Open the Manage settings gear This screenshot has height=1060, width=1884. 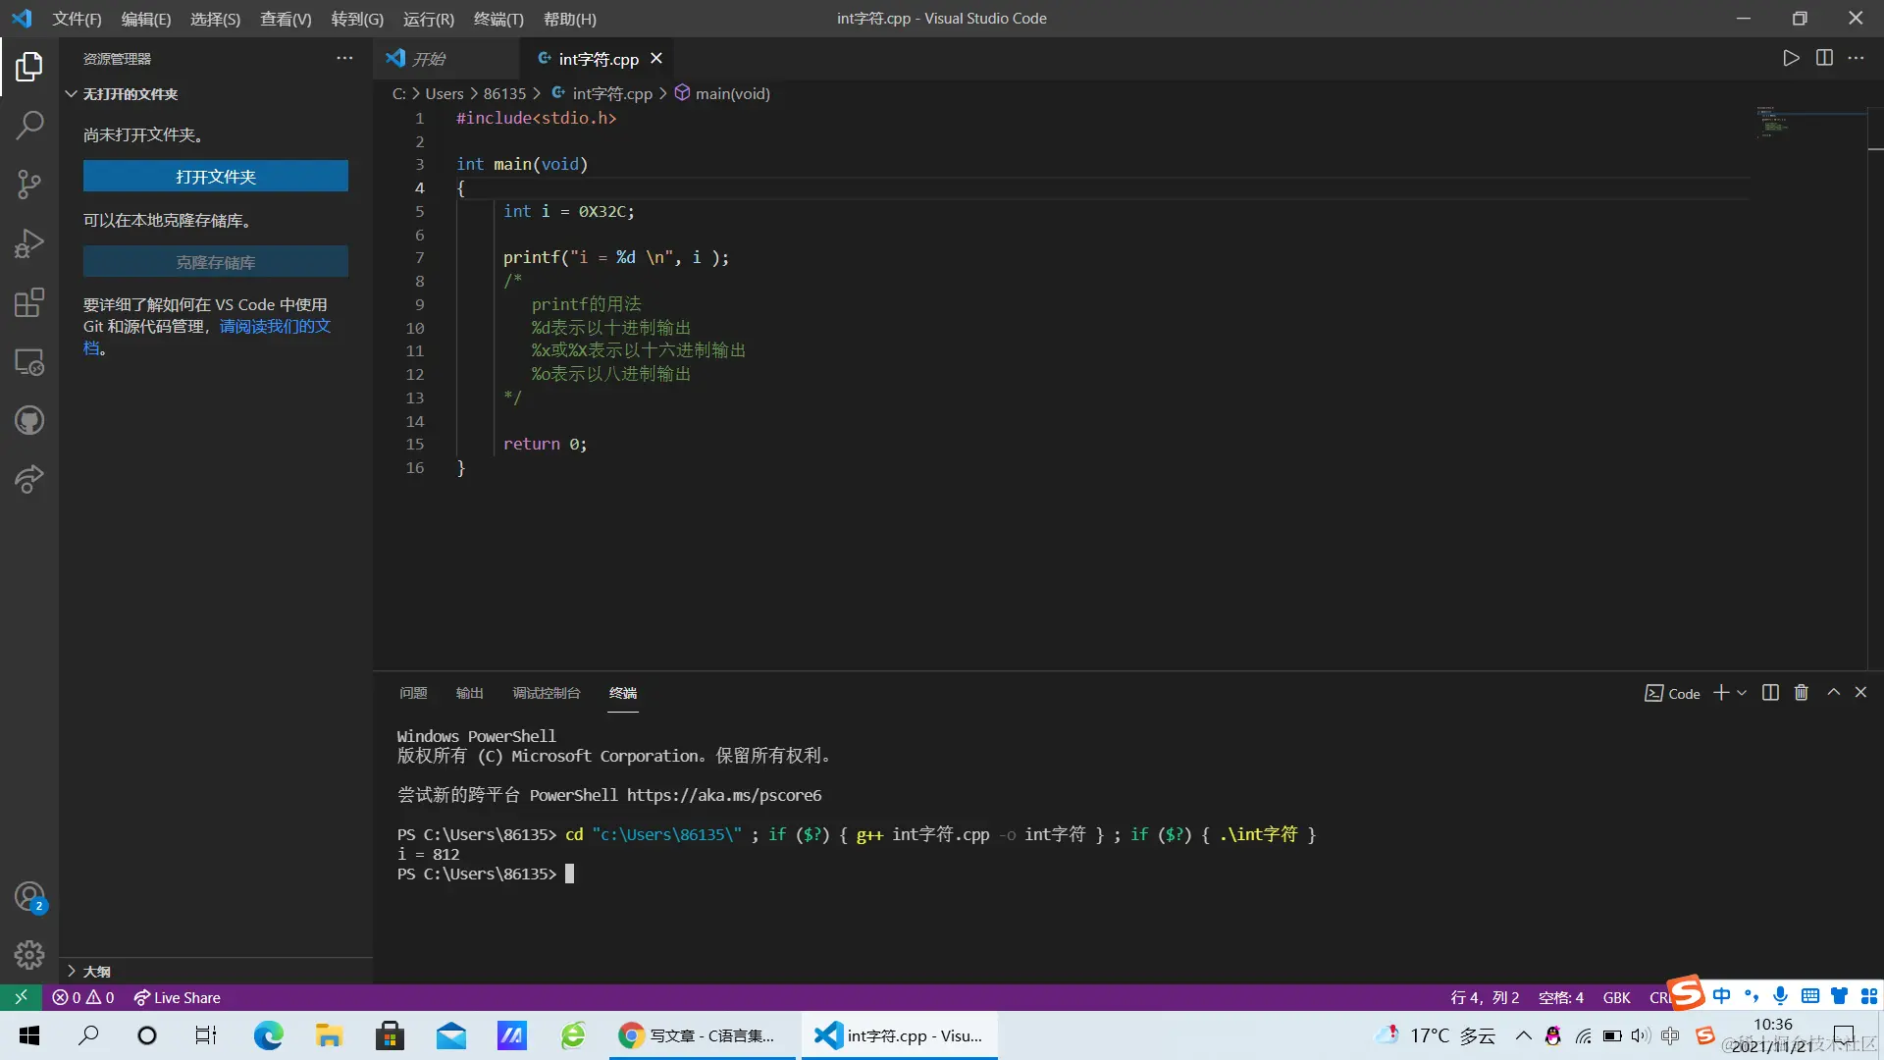(29, 954)
